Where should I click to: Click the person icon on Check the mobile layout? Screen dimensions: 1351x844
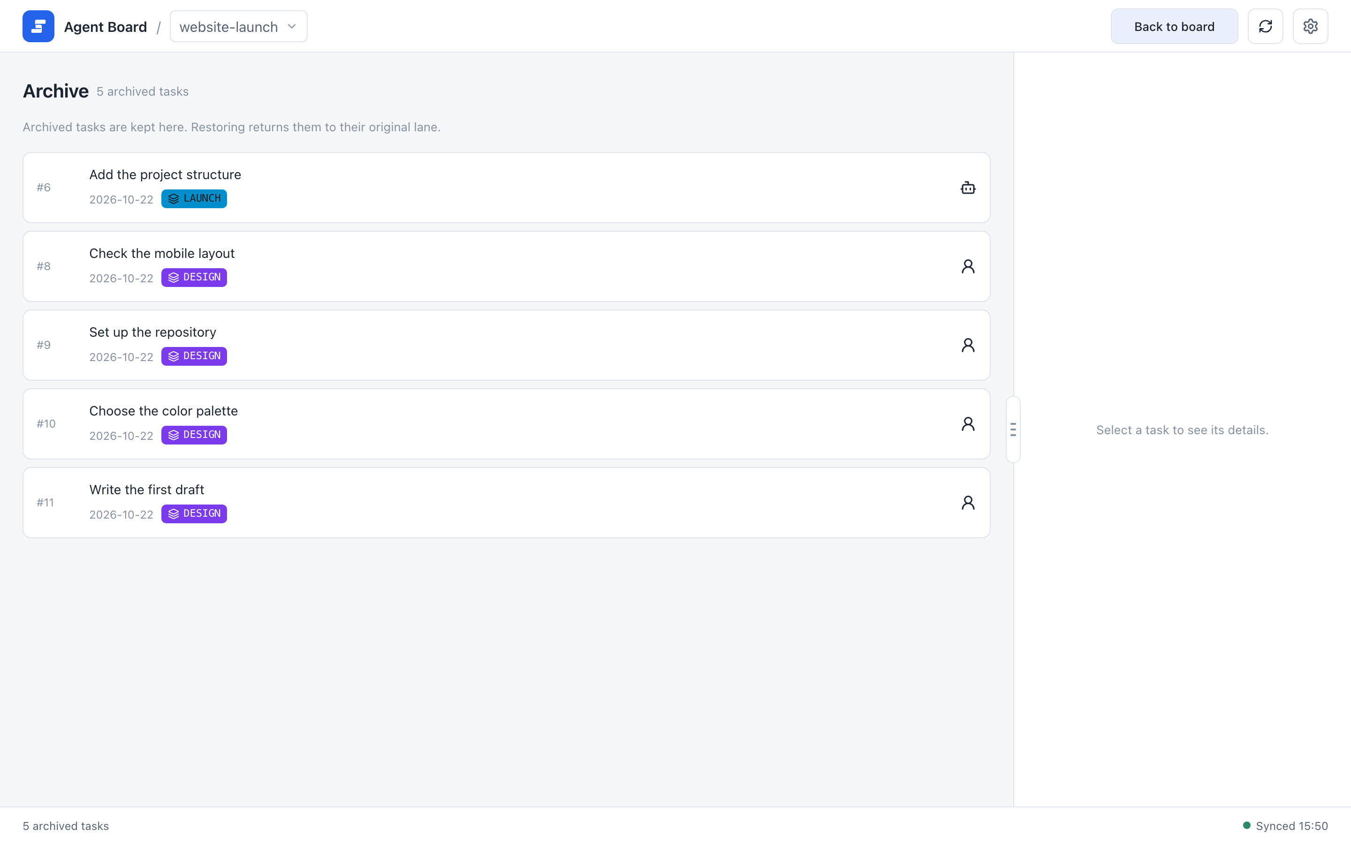[967, 266]
